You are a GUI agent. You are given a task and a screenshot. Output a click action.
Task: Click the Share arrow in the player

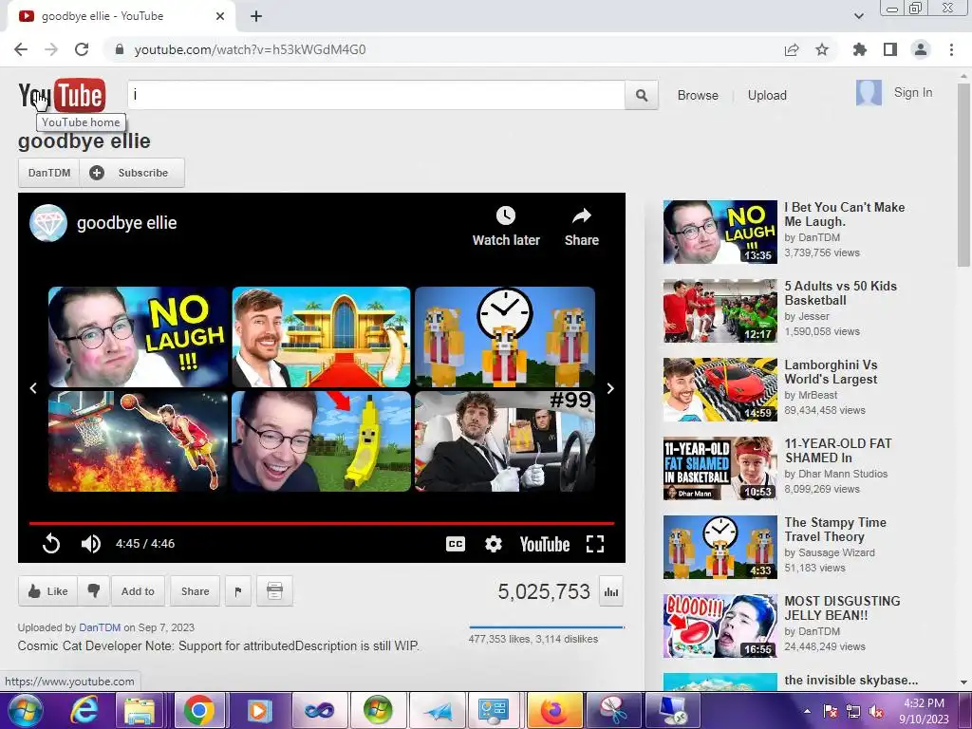coord(582,215)
